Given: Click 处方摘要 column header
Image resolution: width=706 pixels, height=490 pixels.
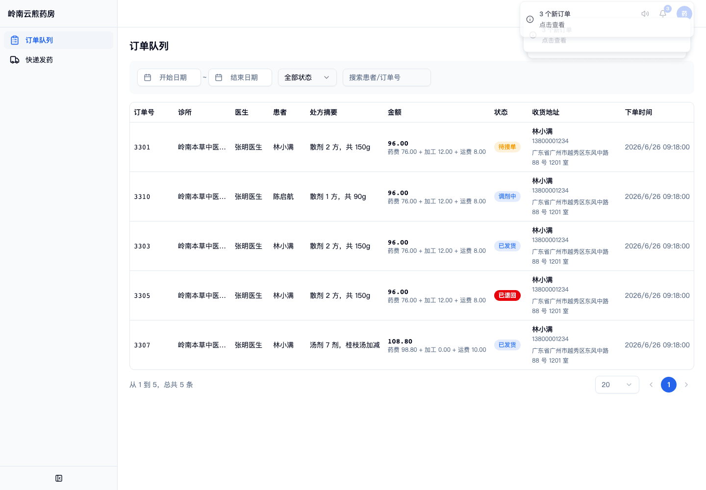Looking at the screenshot, I should pos(324,112).
